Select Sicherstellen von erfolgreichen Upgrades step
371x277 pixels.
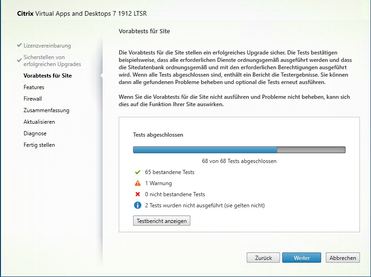(x=52, y=60)
